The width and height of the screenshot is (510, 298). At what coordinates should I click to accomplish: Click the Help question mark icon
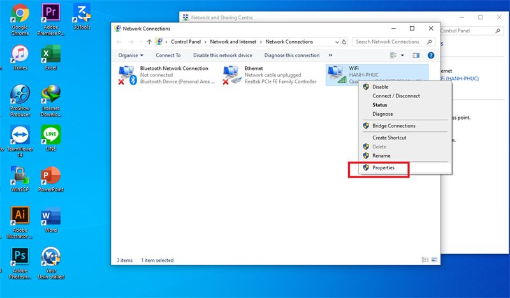[431, 55]
